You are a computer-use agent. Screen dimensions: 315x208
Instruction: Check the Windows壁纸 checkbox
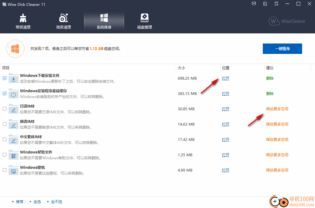coord(5,170)
